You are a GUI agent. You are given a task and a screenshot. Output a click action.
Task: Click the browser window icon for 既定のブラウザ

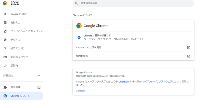tap(5, 57)
